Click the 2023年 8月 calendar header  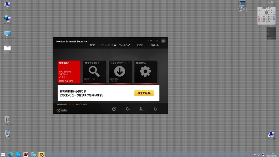coord(266,8)
